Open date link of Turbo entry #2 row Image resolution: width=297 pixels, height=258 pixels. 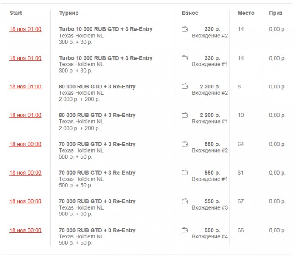click(25, 29)
